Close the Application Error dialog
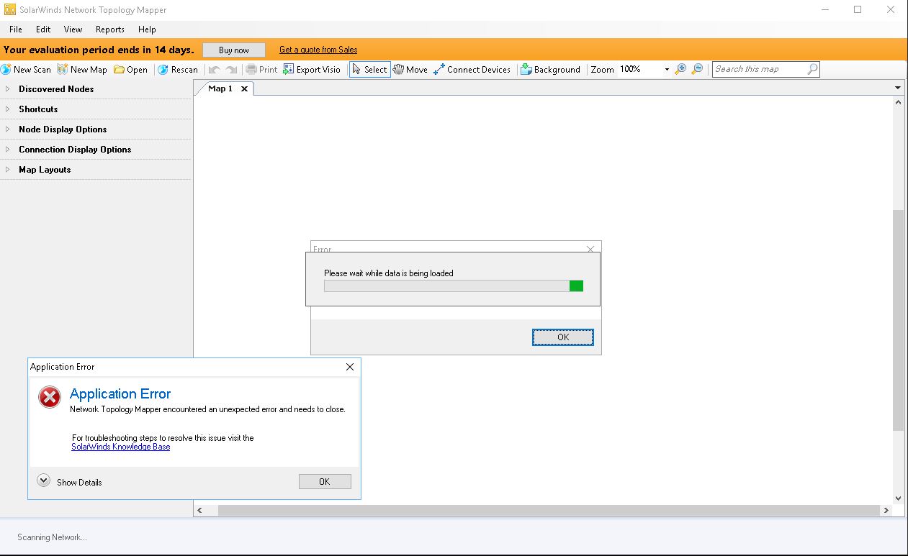Viewport: 908px width, 556px height. tap(350, 367)
